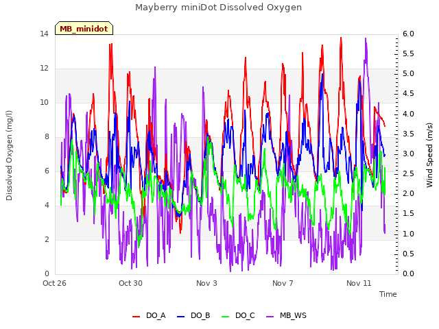Click the red DO_A legend swatch
This screenshot has height=329, width=439.
click(x=136, y=317)
